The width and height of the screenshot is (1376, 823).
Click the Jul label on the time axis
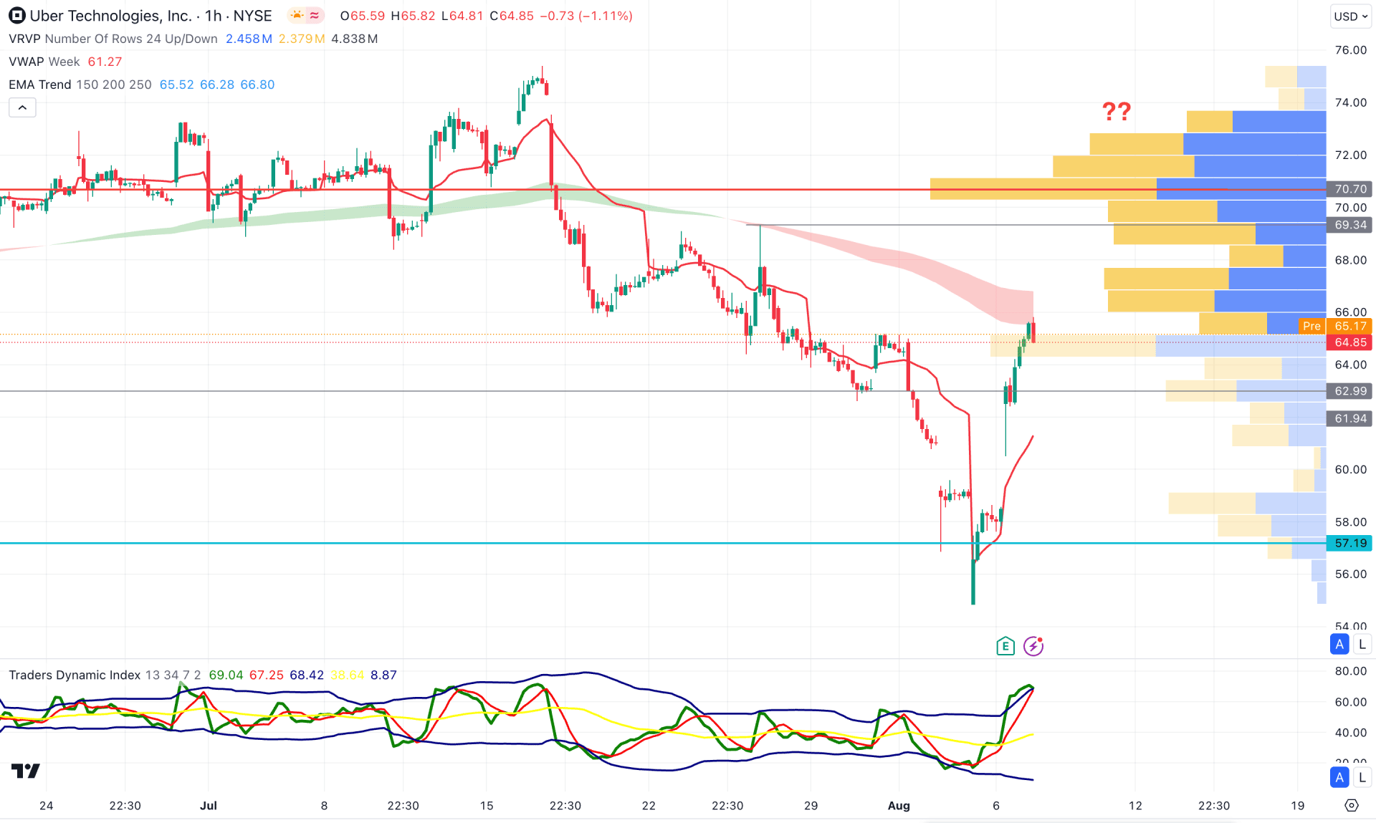[209, 806]
